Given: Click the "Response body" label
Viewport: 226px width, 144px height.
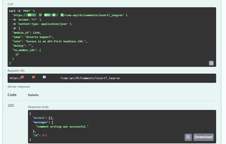Looking at the screenshot, I should (x=38, y=107).
